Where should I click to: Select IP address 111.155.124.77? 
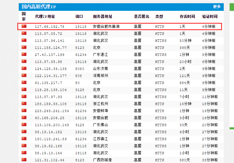pyautogui.click(x=51, y=48)
